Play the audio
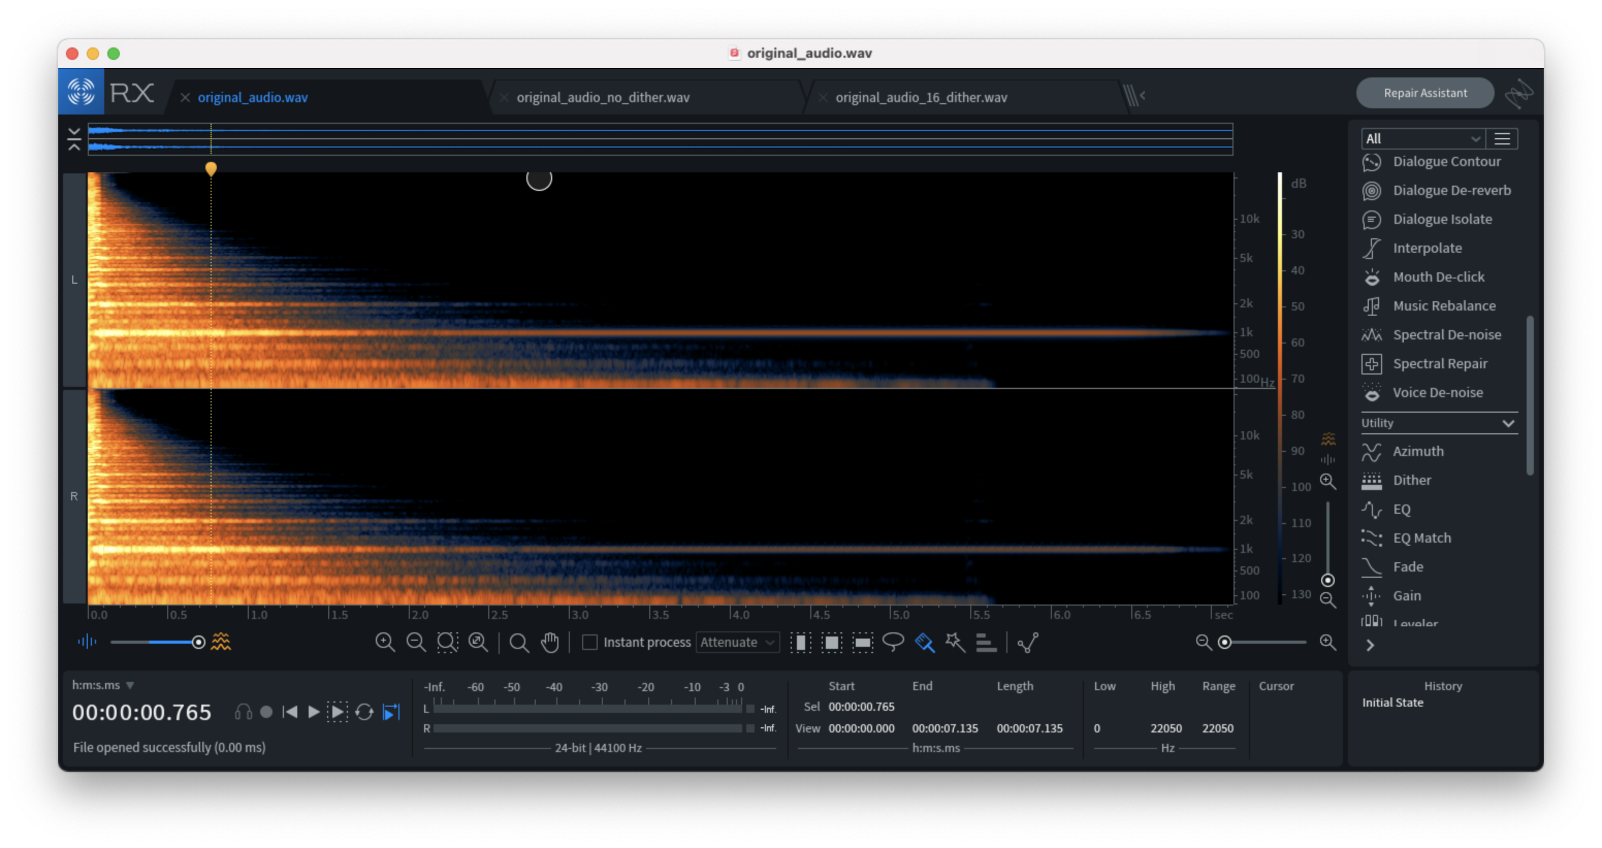This screenshot has height=848, width=1602. pyautogui.click(x=313, y=712)
